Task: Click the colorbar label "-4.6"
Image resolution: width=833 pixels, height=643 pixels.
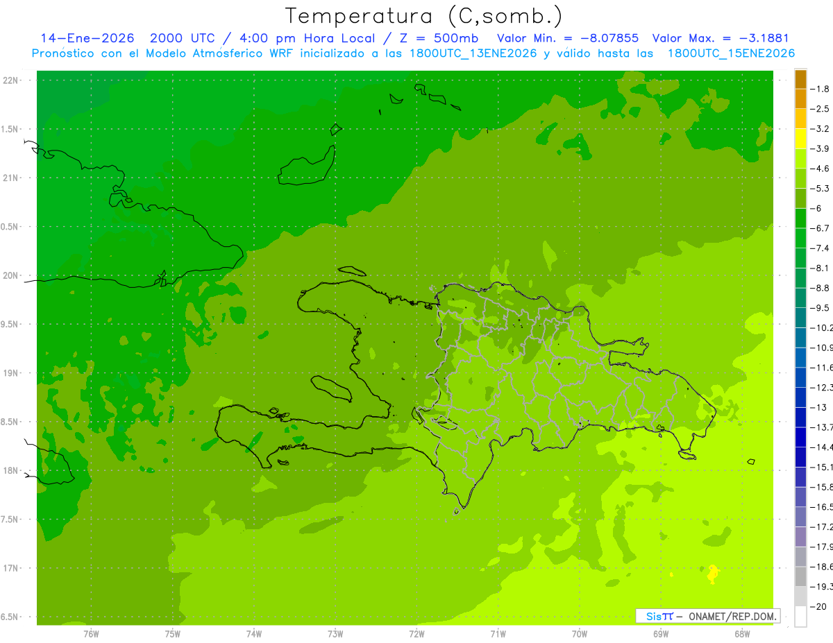Action: click(821, 169)
